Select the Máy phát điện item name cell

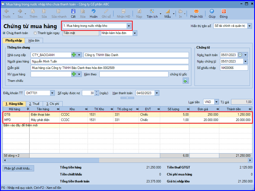pos(44,120)
